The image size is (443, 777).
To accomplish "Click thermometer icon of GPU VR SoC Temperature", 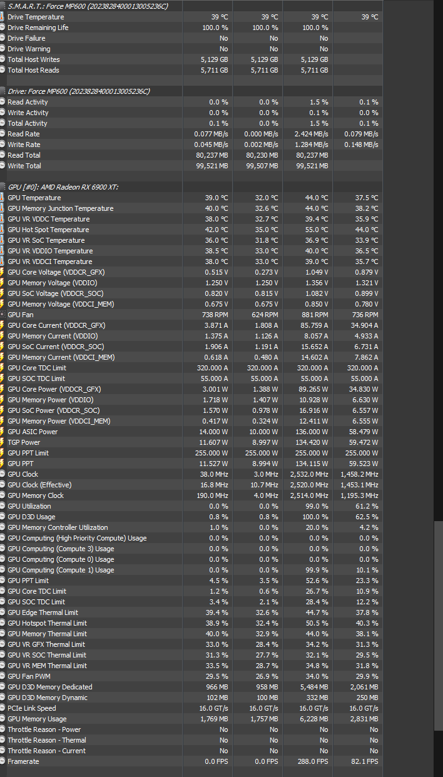I will click(3, 240).
